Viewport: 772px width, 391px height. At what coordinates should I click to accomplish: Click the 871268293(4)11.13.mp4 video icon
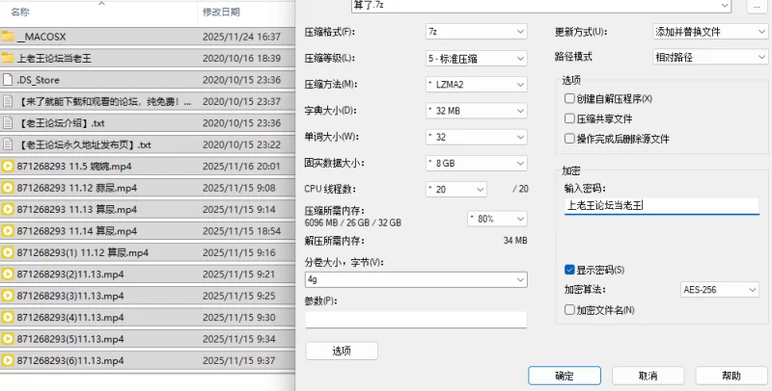coord(8,318)
